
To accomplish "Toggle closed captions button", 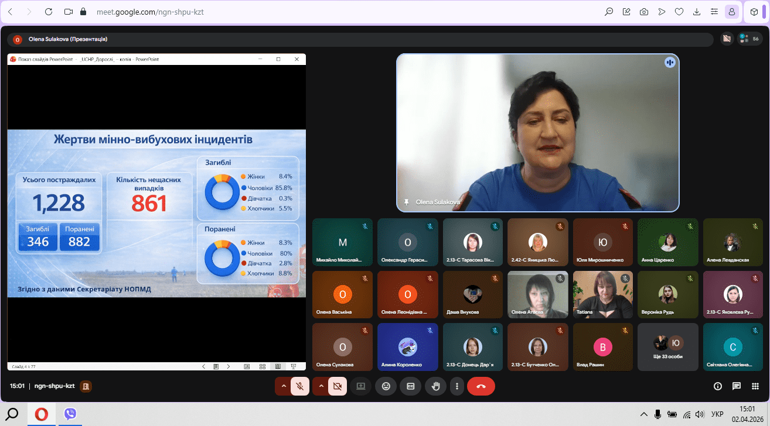I will point(411,386).
